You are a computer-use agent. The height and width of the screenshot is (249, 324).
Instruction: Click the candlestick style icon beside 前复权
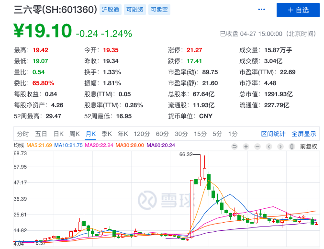[292, 147]
